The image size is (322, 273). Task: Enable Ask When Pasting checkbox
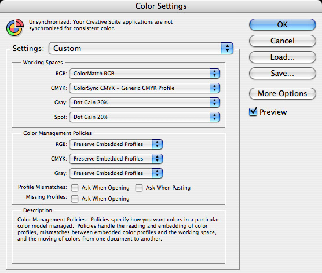(139, 188)
